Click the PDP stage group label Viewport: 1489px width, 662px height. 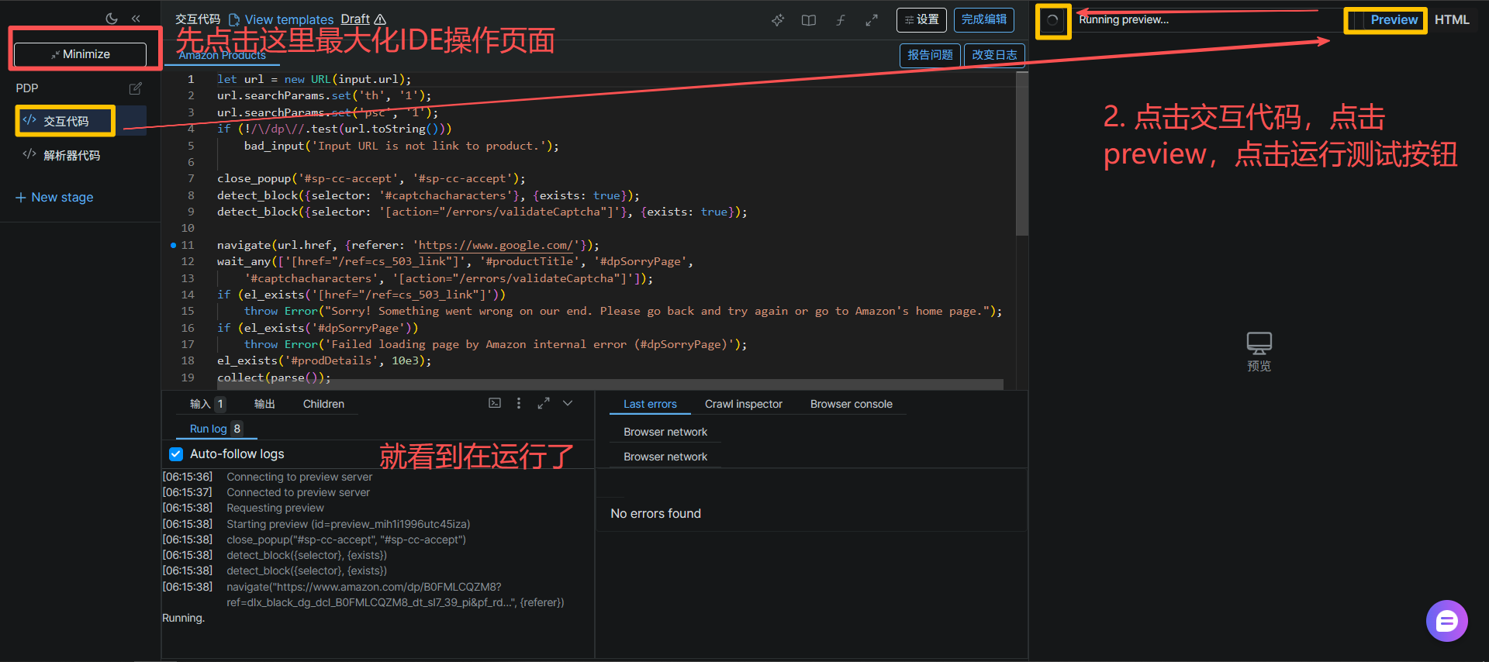(x=27, y=88)
